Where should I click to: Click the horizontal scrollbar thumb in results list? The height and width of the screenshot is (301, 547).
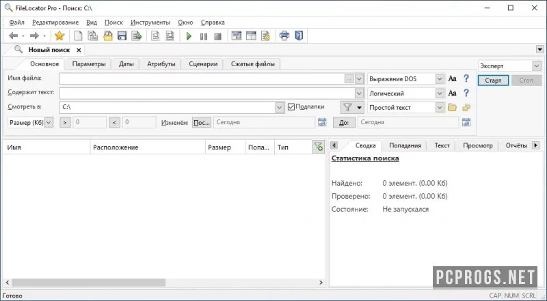point(89,283)
